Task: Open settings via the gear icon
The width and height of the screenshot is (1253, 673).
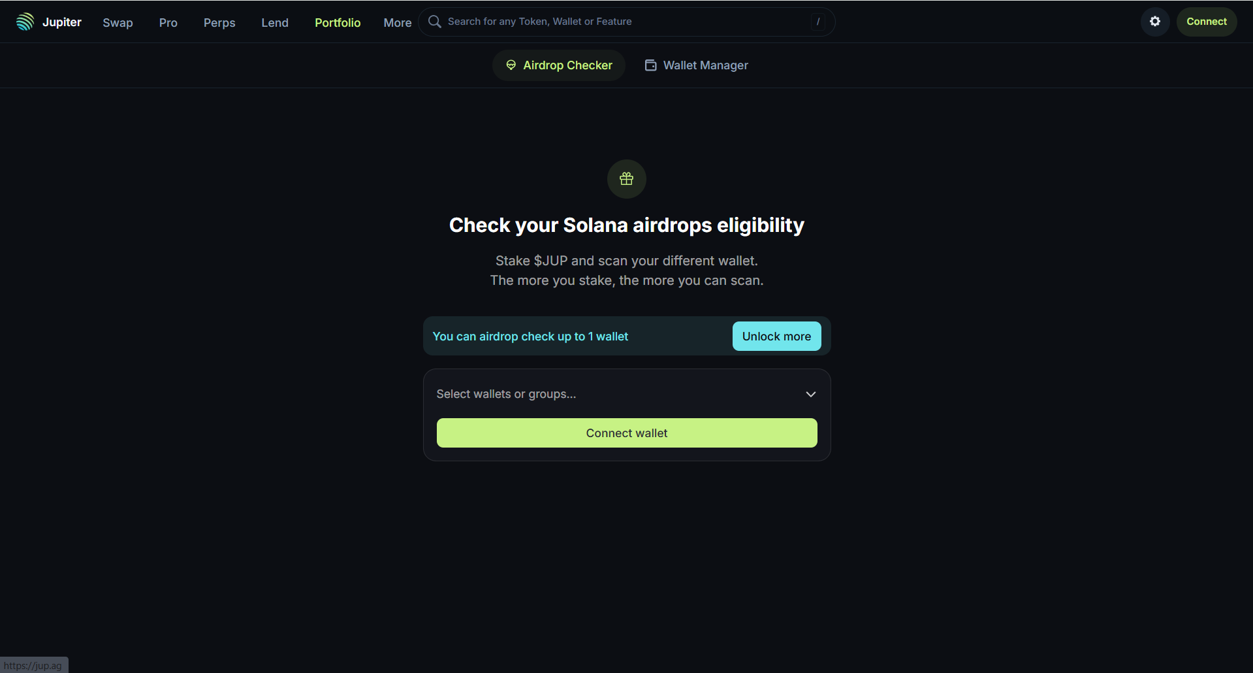Action: tap(1154, 21)
